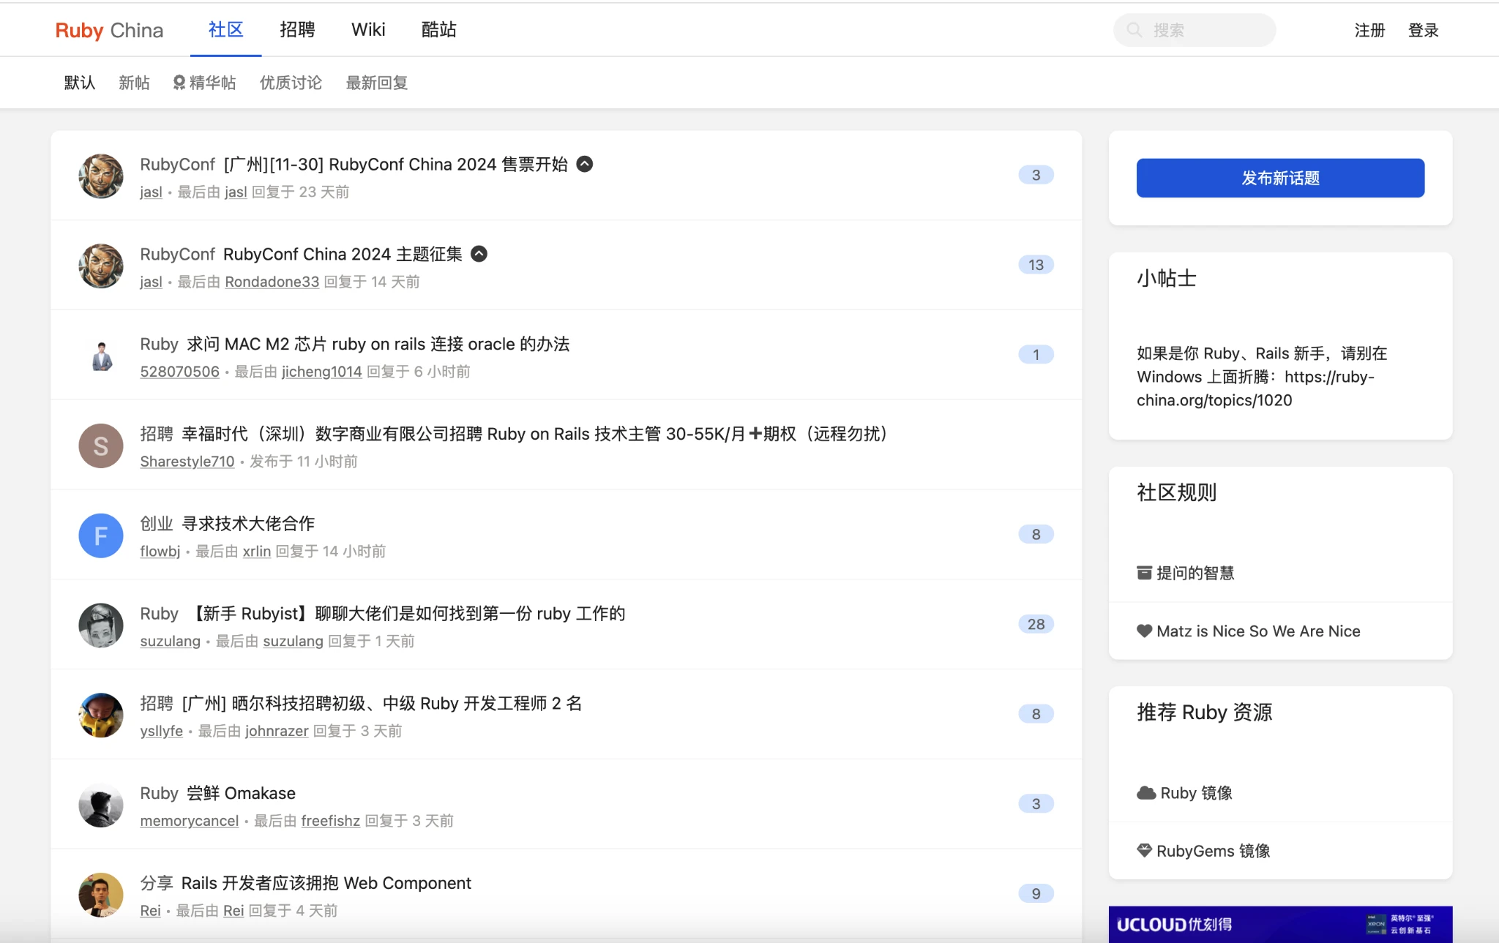1499x943 pixels.
Task: Click reply count badge 28
Action: 1036,624
